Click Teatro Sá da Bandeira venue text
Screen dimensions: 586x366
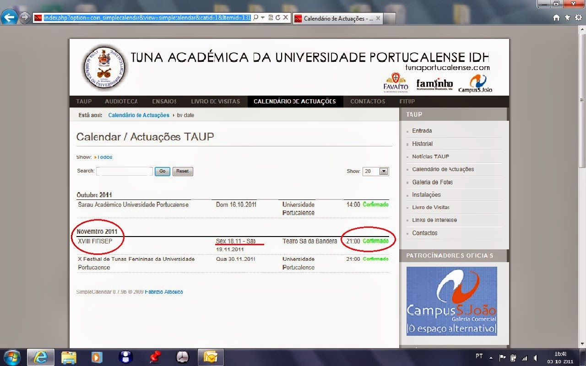pos(310,241)
